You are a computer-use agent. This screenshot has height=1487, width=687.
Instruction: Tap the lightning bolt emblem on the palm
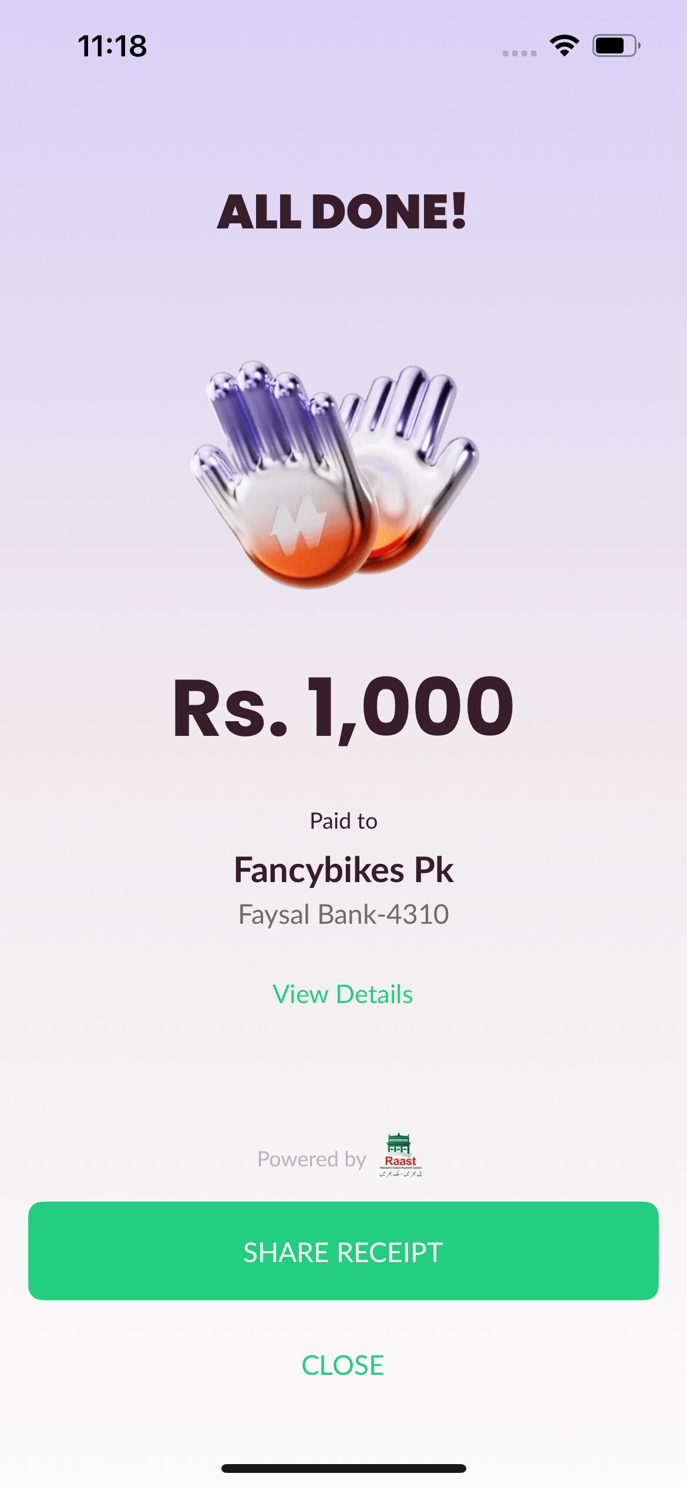[298, 524]
